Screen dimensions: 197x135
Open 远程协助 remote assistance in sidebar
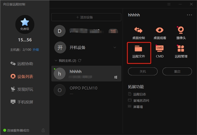[x=22, y=64]
